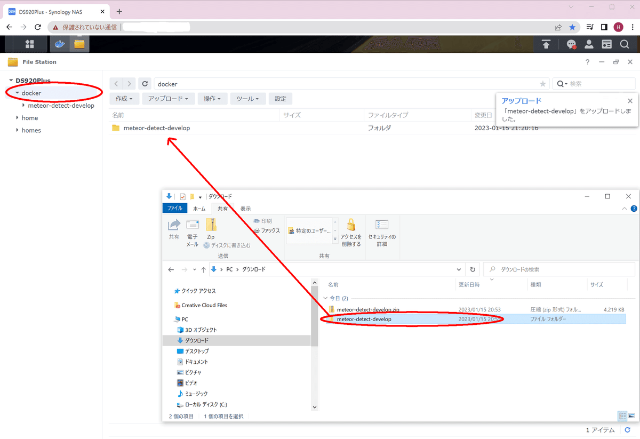
Task: Open a new browser tab
Action: click(x=119, y=11)
